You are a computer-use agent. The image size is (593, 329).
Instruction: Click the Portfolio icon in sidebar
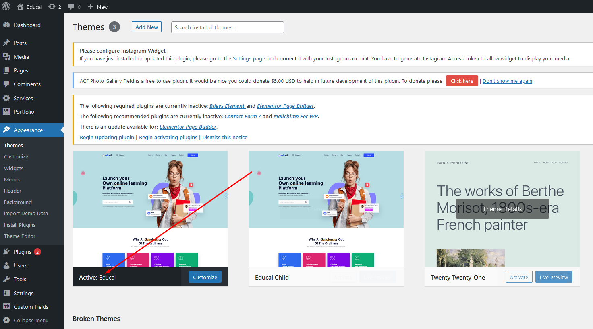point(6,111)
